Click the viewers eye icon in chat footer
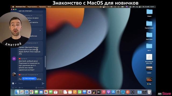The height and width of the screenshot is (96, 172). (x=20, y=88)
